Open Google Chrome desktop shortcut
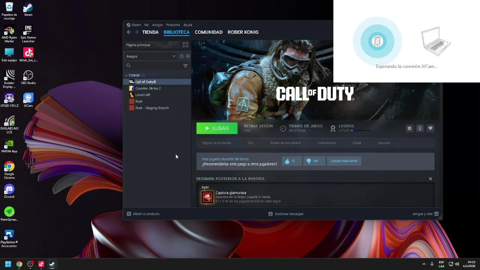 9,170
